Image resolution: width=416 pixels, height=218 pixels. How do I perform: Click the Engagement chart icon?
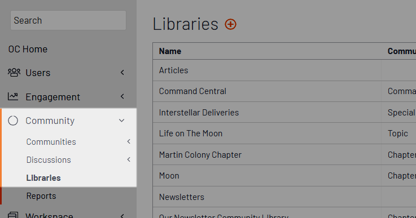click(x=13, y=97)
